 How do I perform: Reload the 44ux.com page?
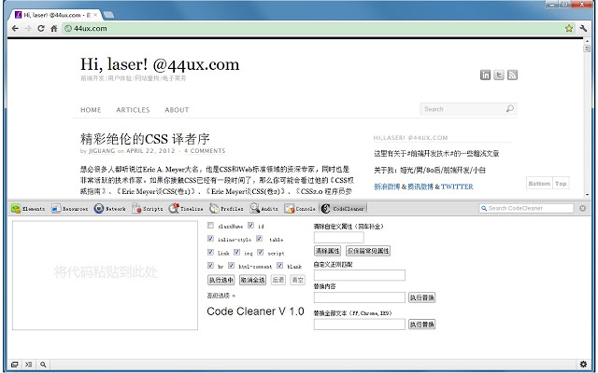pyautogui.click(x=41, y=28)
